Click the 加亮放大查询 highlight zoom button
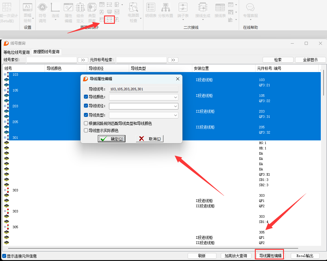Image resolution: width=327 pixels, height=261 pixels. [x=236, y=256]
